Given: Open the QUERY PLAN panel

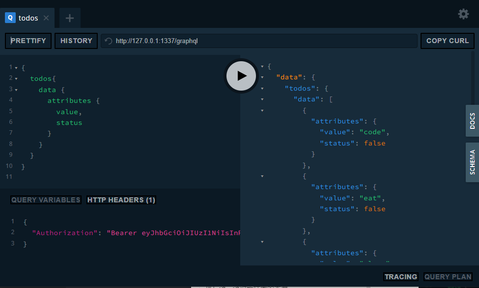Looking at the screenshot, I should [x=448, y=277].
